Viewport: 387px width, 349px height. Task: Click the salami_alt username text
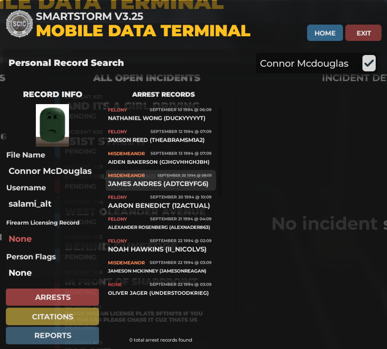[x=30, y=204]
